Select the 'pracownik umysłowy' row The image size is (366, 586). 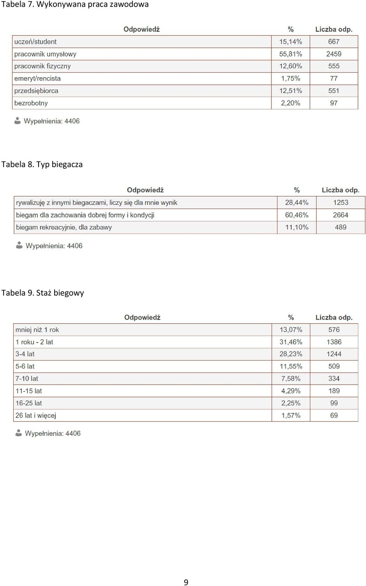point(185,54)
